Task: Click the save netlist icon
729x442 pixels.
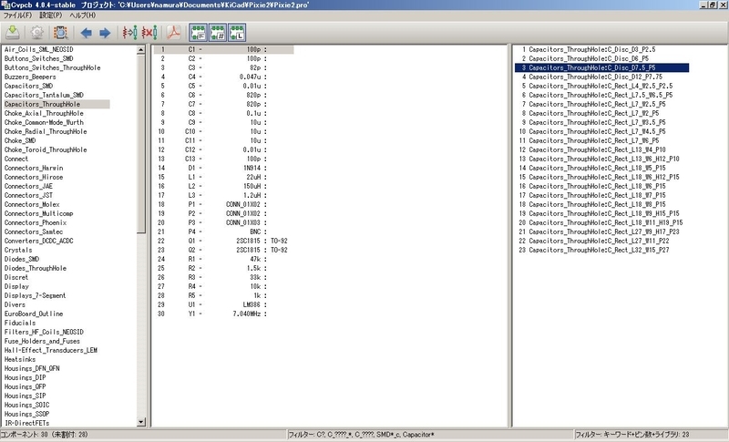Action: 13,33
